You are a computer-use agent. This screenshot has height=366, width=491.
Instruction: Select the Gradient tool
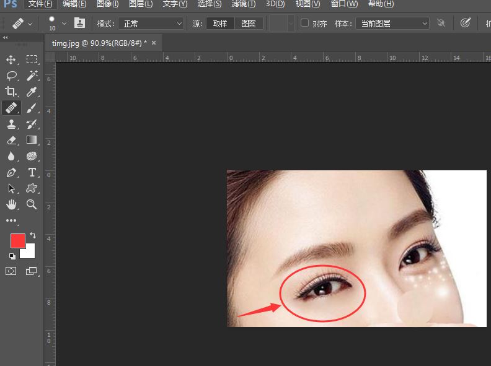(32, 139)
